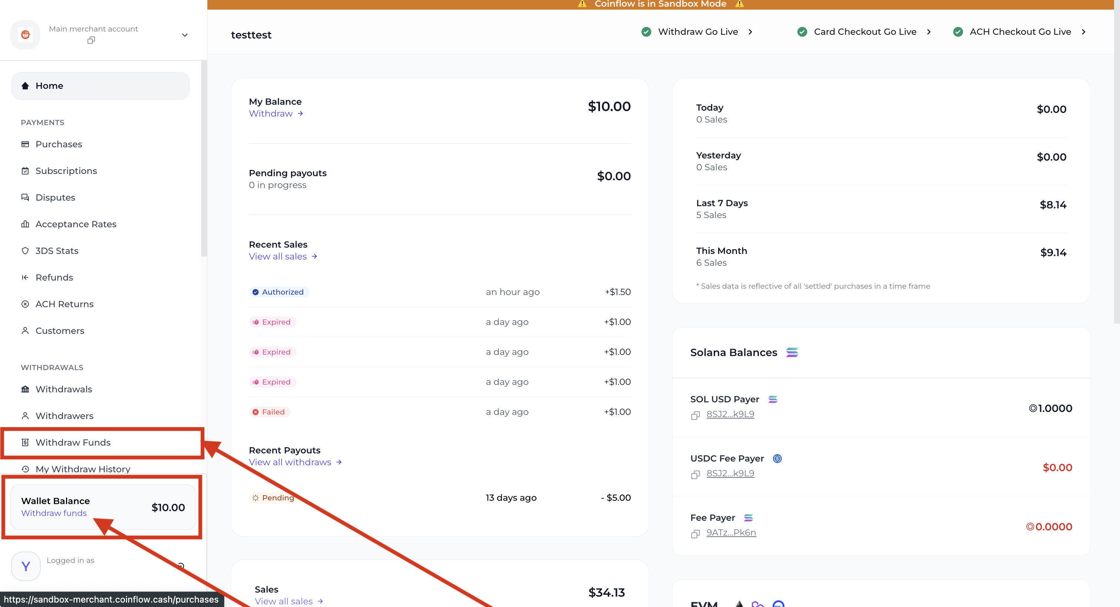
Task: Expand the Main merchant account dropdown
Action: [x=184, y=35]
